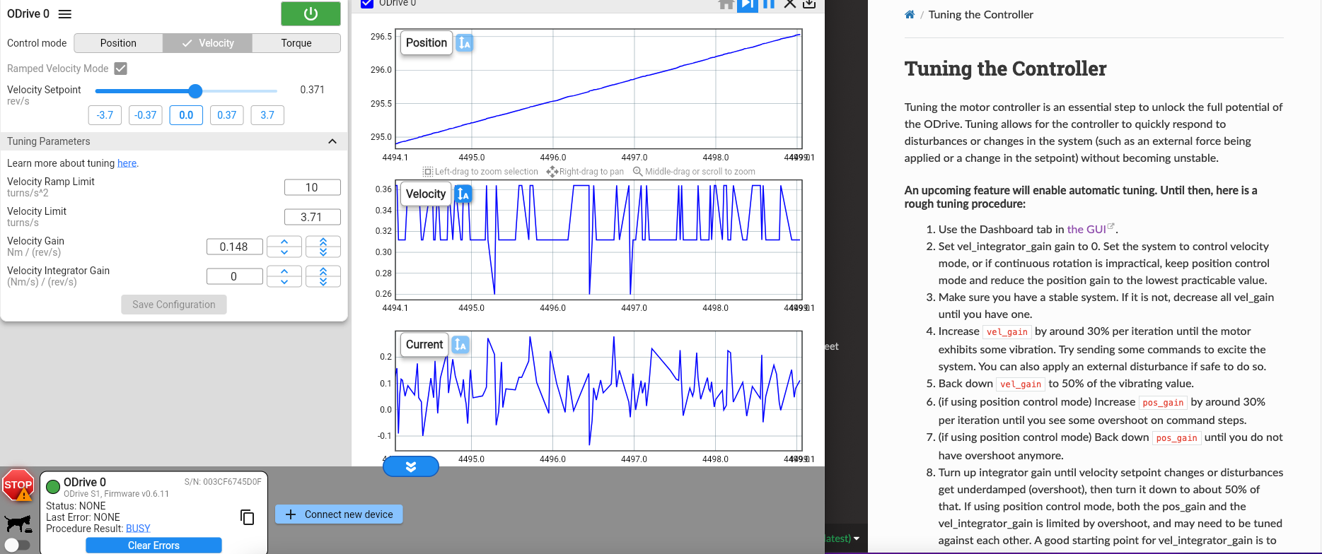Click the auto-scale icon beside the Position plot label

[x=464, y=43]
